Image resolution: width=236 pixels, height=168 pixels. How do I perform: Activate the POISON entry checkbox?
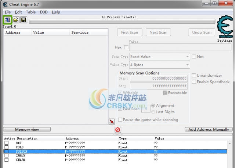(7, 151)
